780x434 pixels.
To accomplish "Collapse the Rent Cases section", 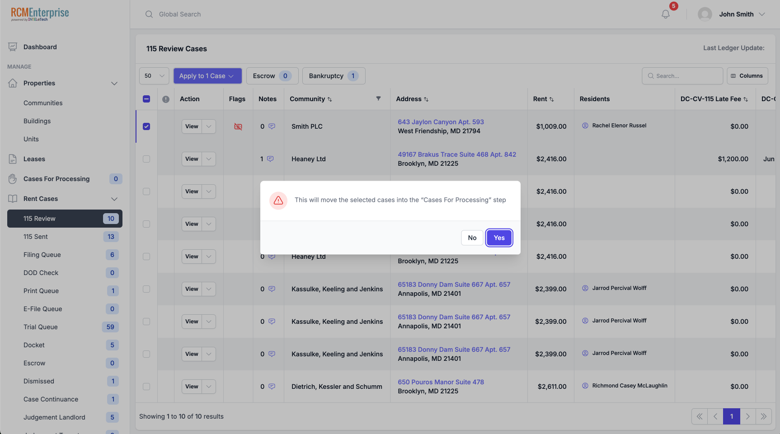I will click(114, 199).
